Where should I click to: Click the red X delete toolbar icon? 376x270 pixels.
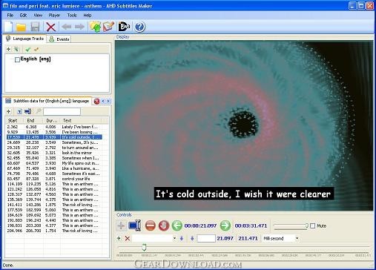coord(51,27)
